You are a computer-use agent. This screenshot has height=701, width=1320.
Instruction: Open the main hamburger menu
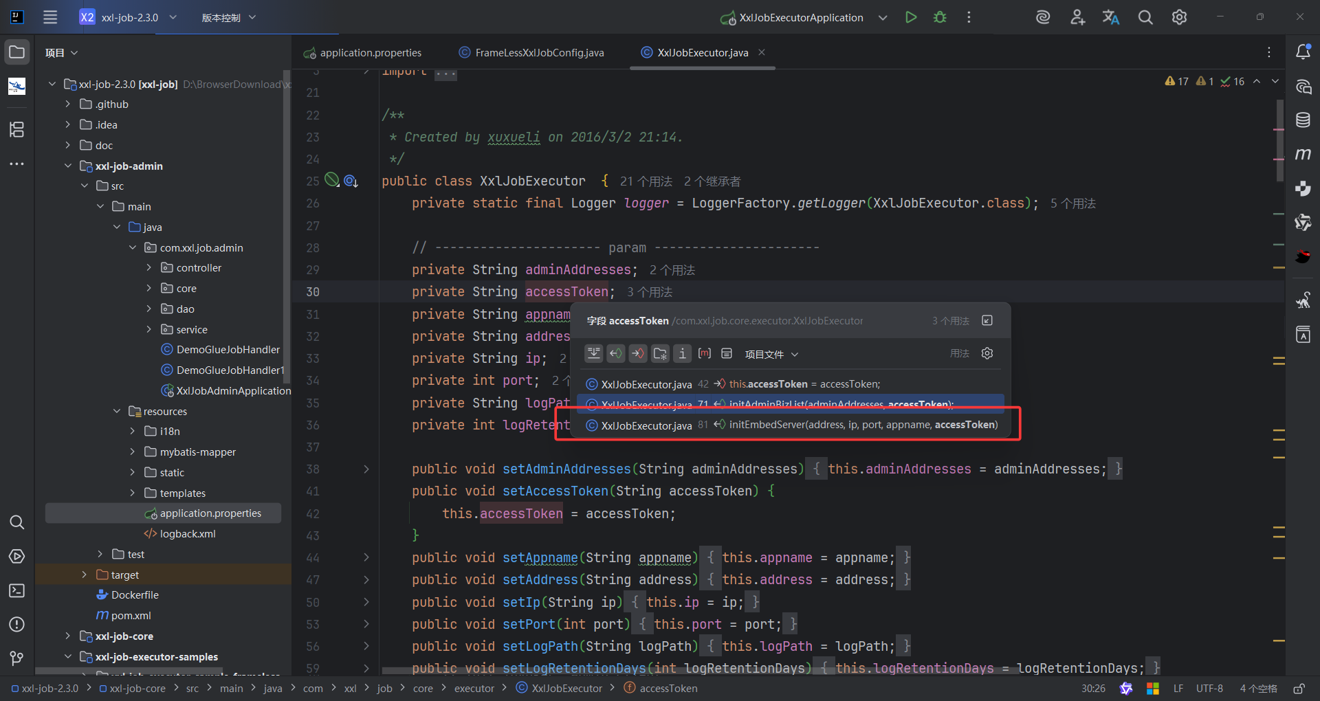pos(50,17)
